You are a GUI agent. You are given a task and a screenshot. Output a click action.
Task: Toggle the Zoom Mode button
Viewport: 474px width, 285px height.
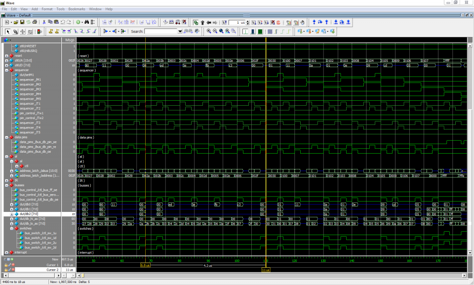15,31
